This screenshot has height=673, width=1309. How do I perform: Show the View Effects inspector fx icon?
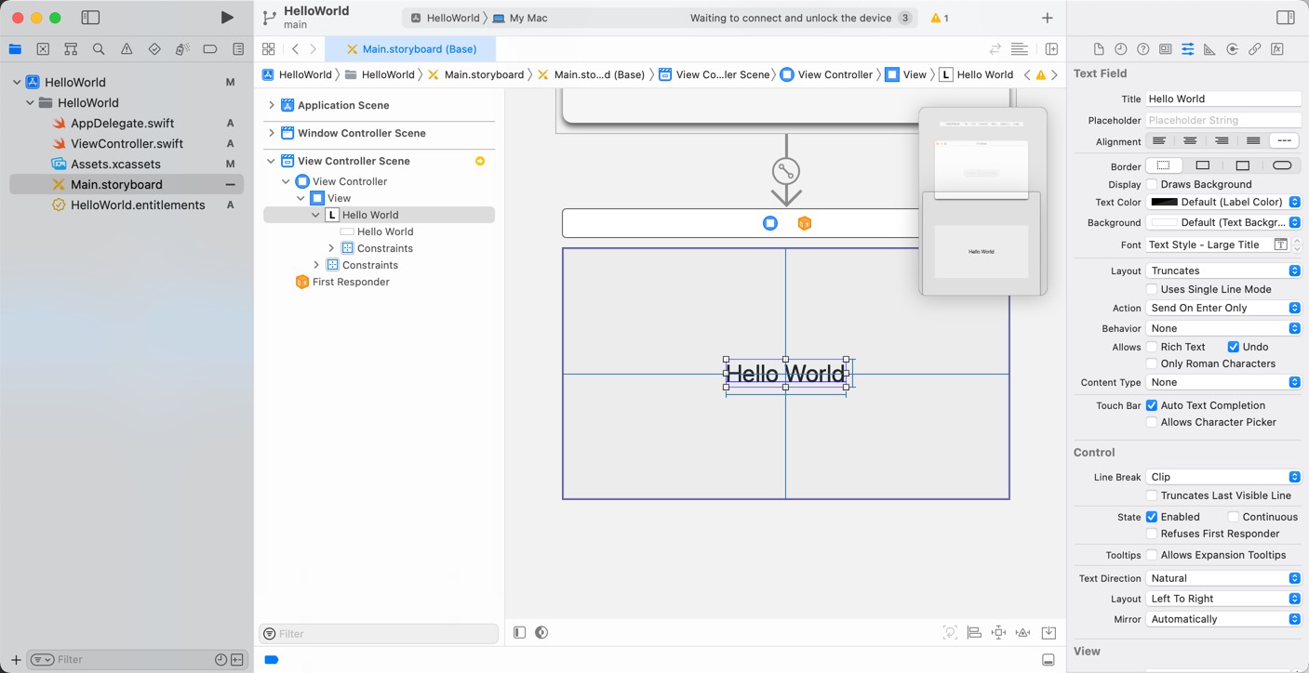pyautogui.click(x=1277, y=49)
